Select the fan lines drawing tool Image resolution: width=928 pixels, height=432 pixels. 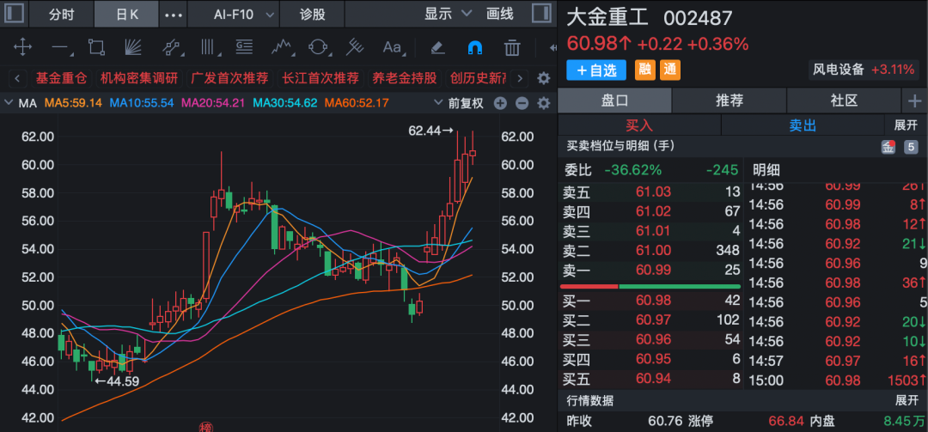(133, 47)
